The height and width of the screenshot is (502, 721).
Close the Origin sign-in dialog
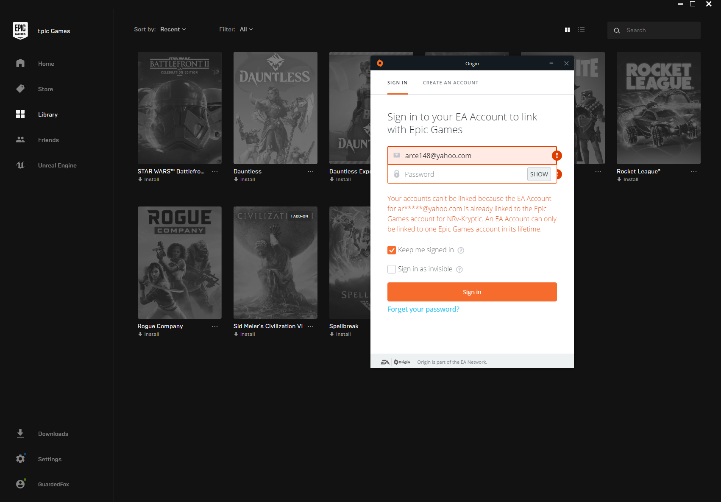click(x=566, y=63)
